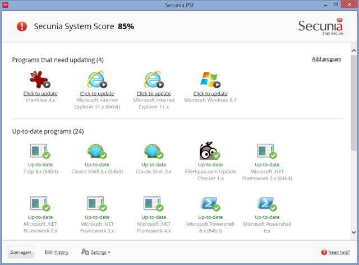Click the Add program link
The width and height of the screenshot is (359, 265).
326,59
